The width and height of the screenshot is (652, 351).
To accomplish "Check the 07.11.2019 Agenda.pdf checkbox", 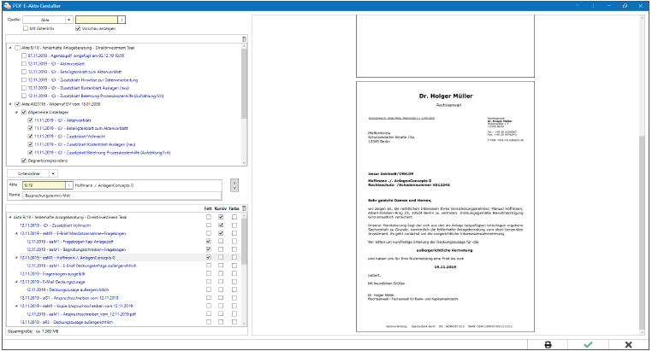I will coord(24,56).
